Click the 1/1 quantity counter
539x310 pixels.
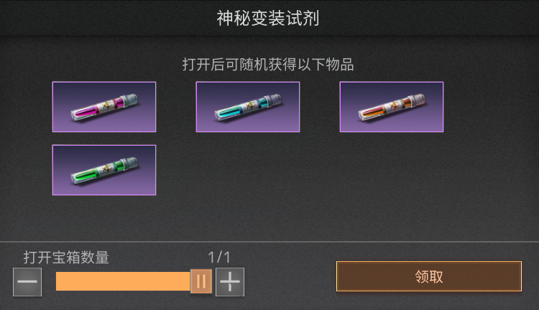coord(219,257)
